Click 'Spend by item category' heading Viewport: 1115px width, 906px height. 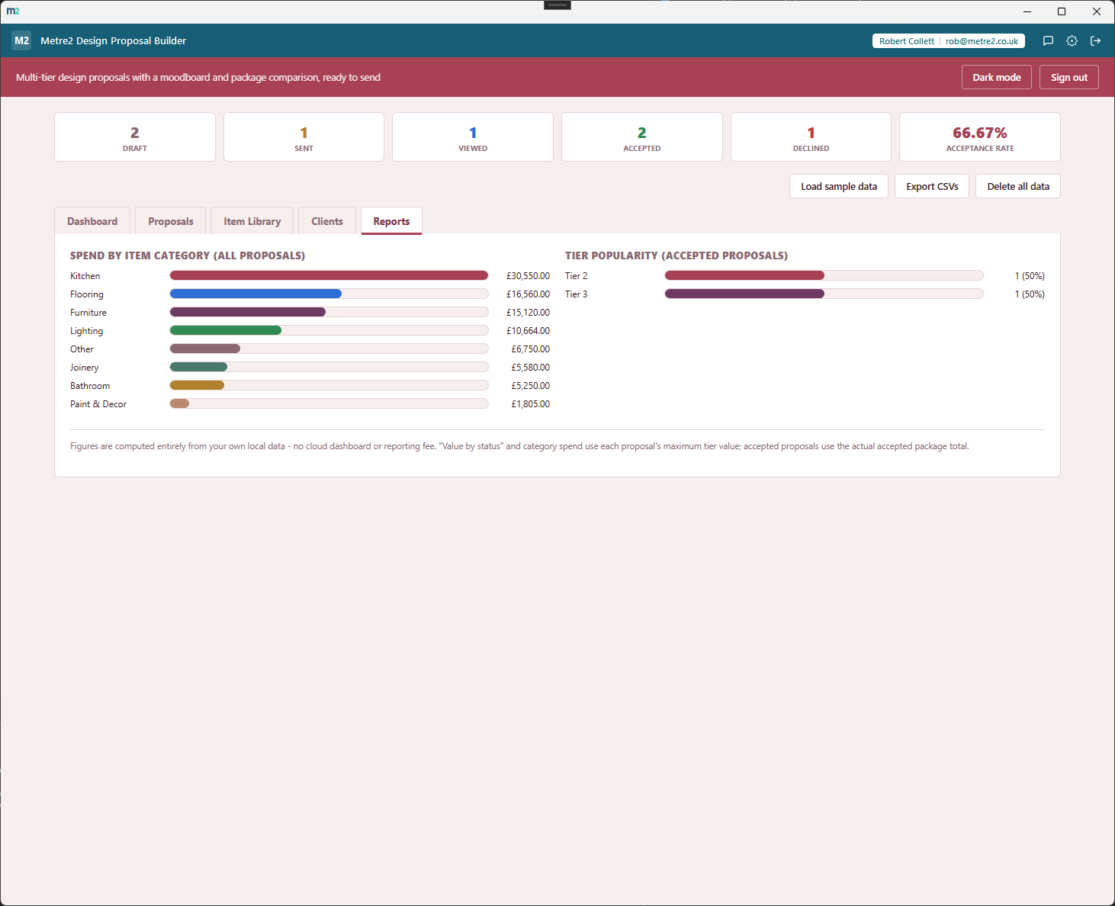click(x=188, y=255)
